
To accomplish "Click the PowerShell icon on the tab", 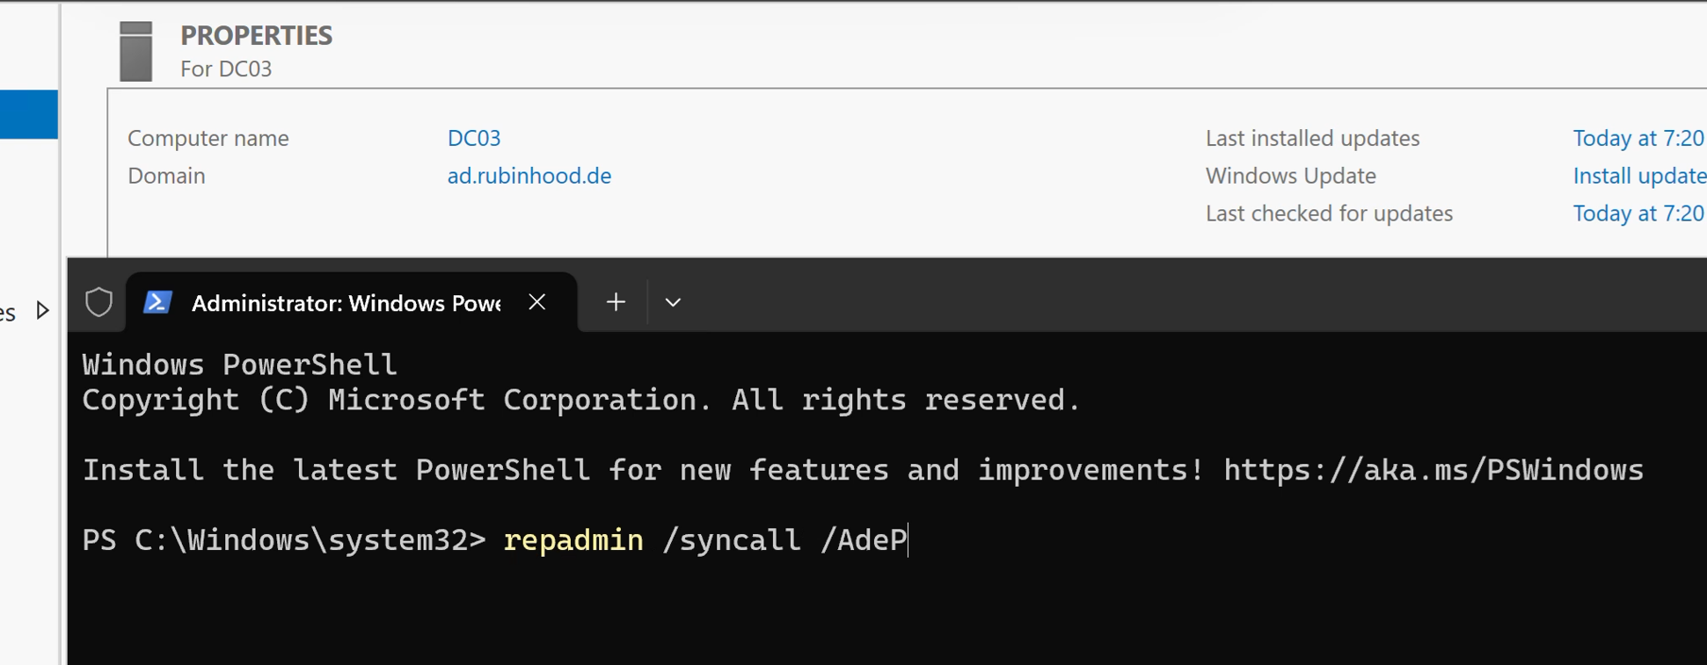I will pos(157,302).
